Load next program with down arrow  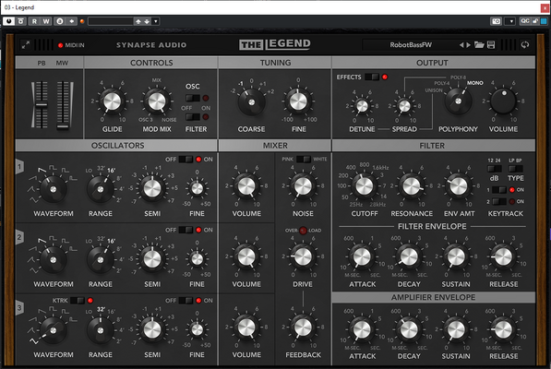click(147, 21)
